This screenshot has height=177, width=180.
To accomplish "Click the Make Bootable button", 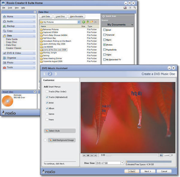I will tap(76, 16).
